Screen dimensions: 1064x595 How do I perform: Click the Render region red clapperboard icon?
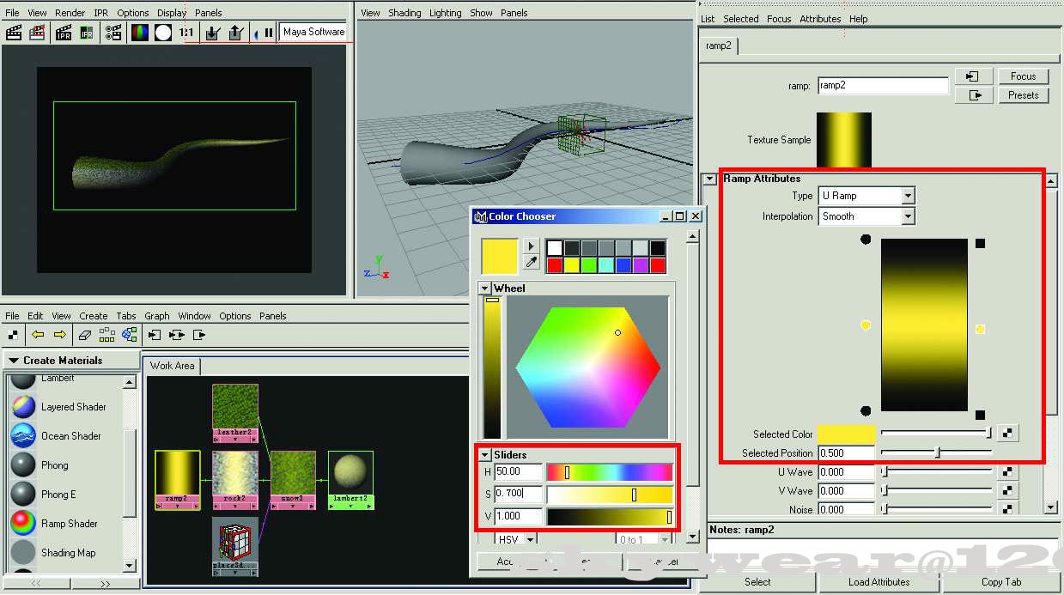click(x=37, y=33)
